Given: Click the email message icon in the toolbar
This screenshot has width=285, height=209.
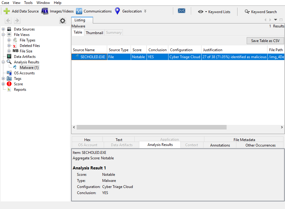Looking at the screenshot, I should tap(182, 10).
